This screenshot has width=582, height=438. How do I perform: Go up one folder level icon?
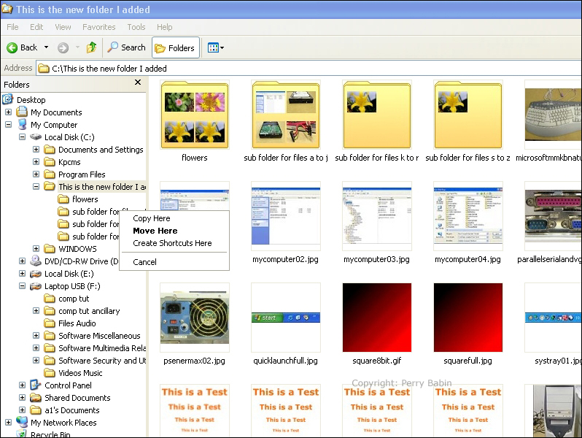coord(92,47)
